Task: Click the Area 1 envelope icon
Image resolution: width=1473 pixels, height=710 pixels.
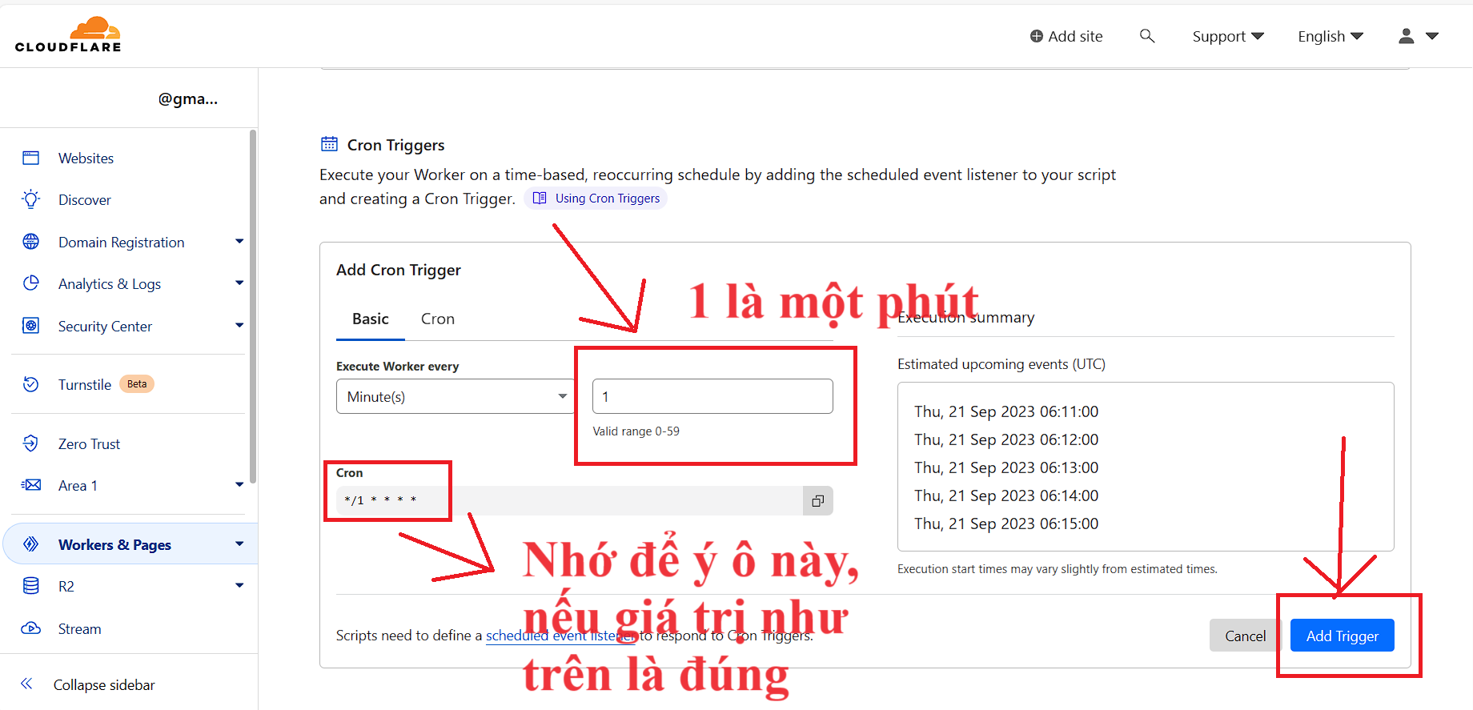Action: tap(31, 485)
